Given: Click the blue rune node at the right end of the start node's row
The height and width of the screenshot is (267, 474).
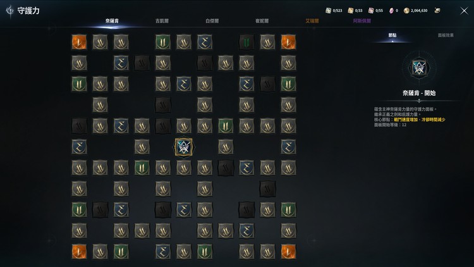Looking at the screenshot, I should [x=288, y=147].
